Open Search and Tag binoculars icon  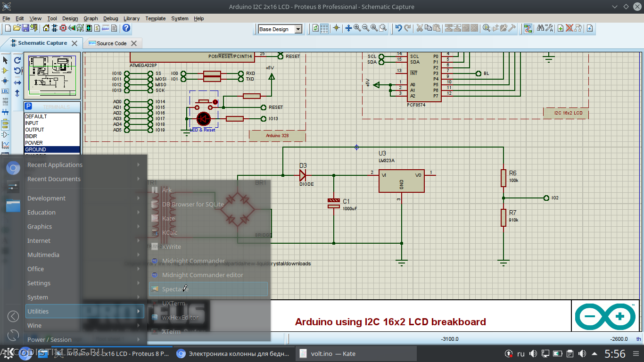tap(540, 28)
